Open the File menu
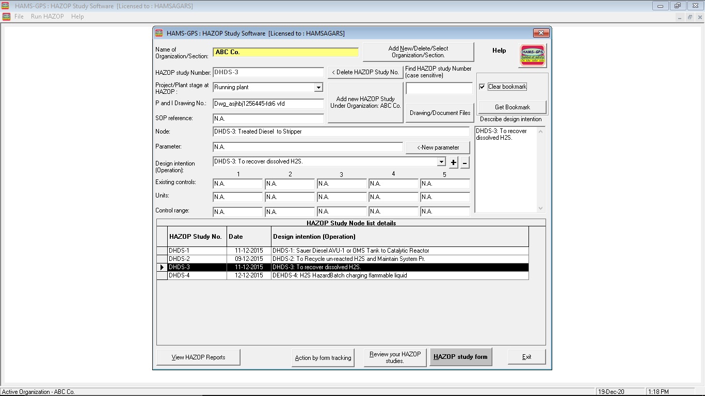Image resolution: width=705 pixels, height=396 pixels. [x=19, y=16]
